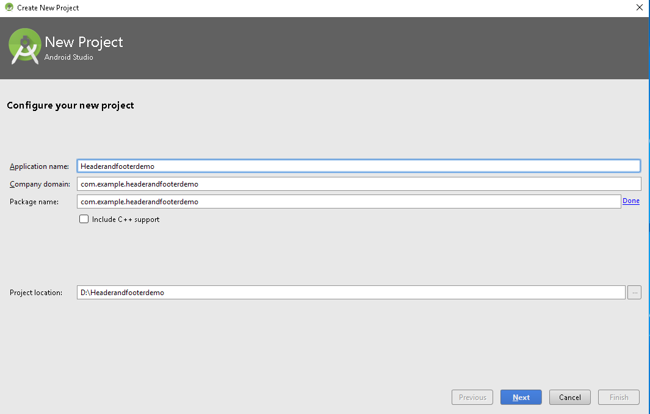Click the "Create New Project" title bar text
This screenshot has height=414, width=650.
pos(48,8)
